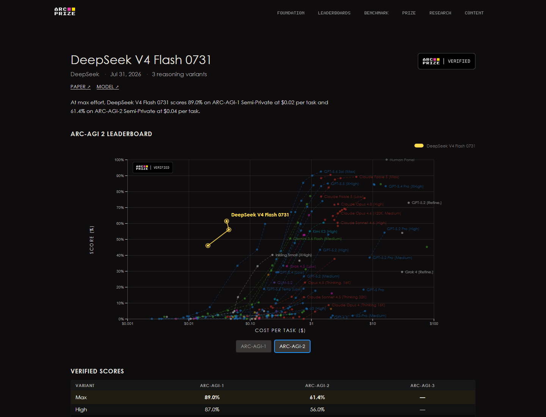Click the High variant row label

coord(81,409)
